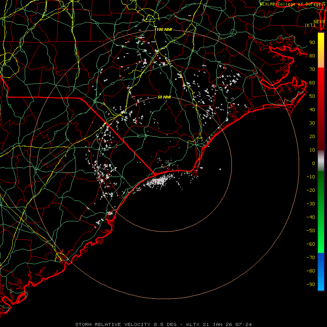Click the "[KT]" units label above scale
Screen dimensions: 327x327
point(310,25)
